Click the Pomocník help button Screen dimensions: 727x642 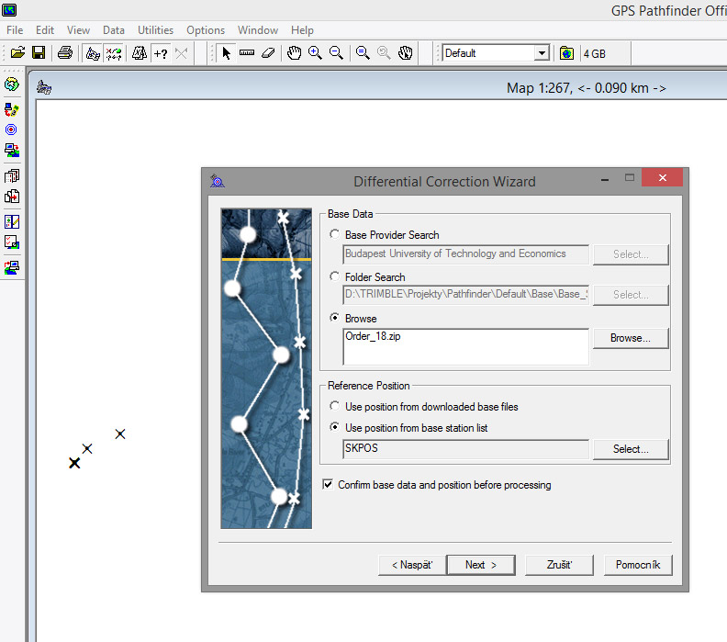click(638, 565)
